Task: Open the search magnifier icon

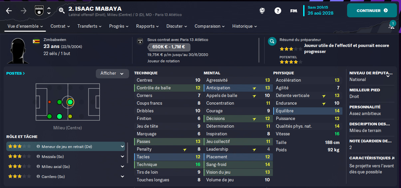Action: pyautogui.click(x=62, y=11)
